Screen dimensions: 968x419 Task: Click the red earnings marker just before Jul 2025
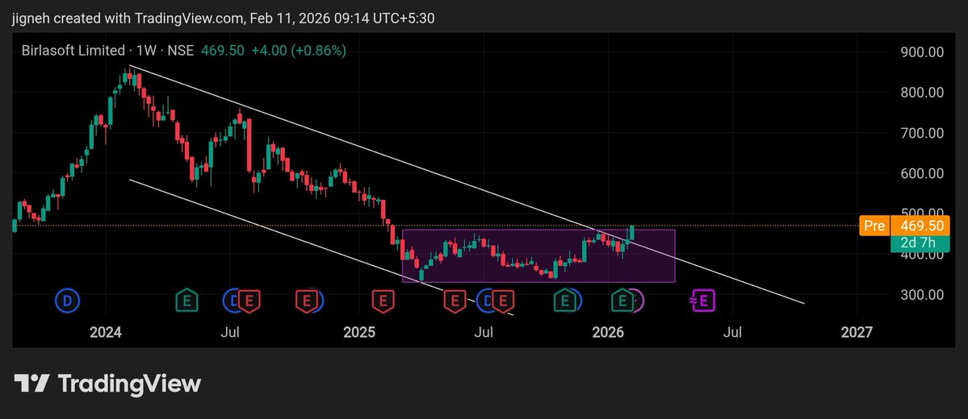click(455, 301)
